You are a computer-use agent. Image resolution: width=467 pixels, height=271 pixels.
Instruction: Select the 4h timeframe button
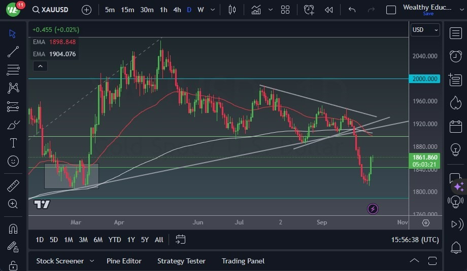[177, 10]
